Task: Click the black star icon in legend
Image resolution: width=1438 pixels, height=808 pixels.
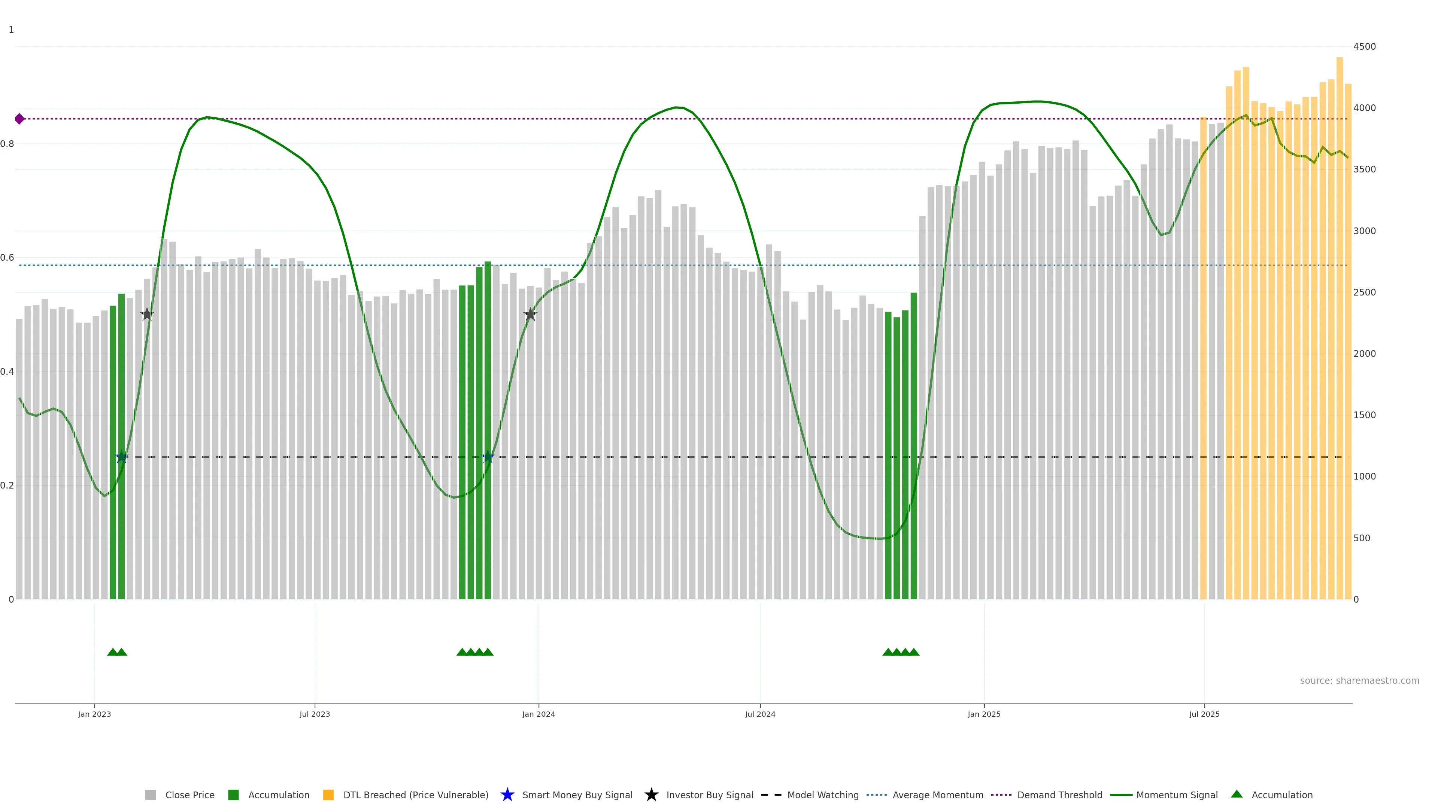Action: click(651, 795)
